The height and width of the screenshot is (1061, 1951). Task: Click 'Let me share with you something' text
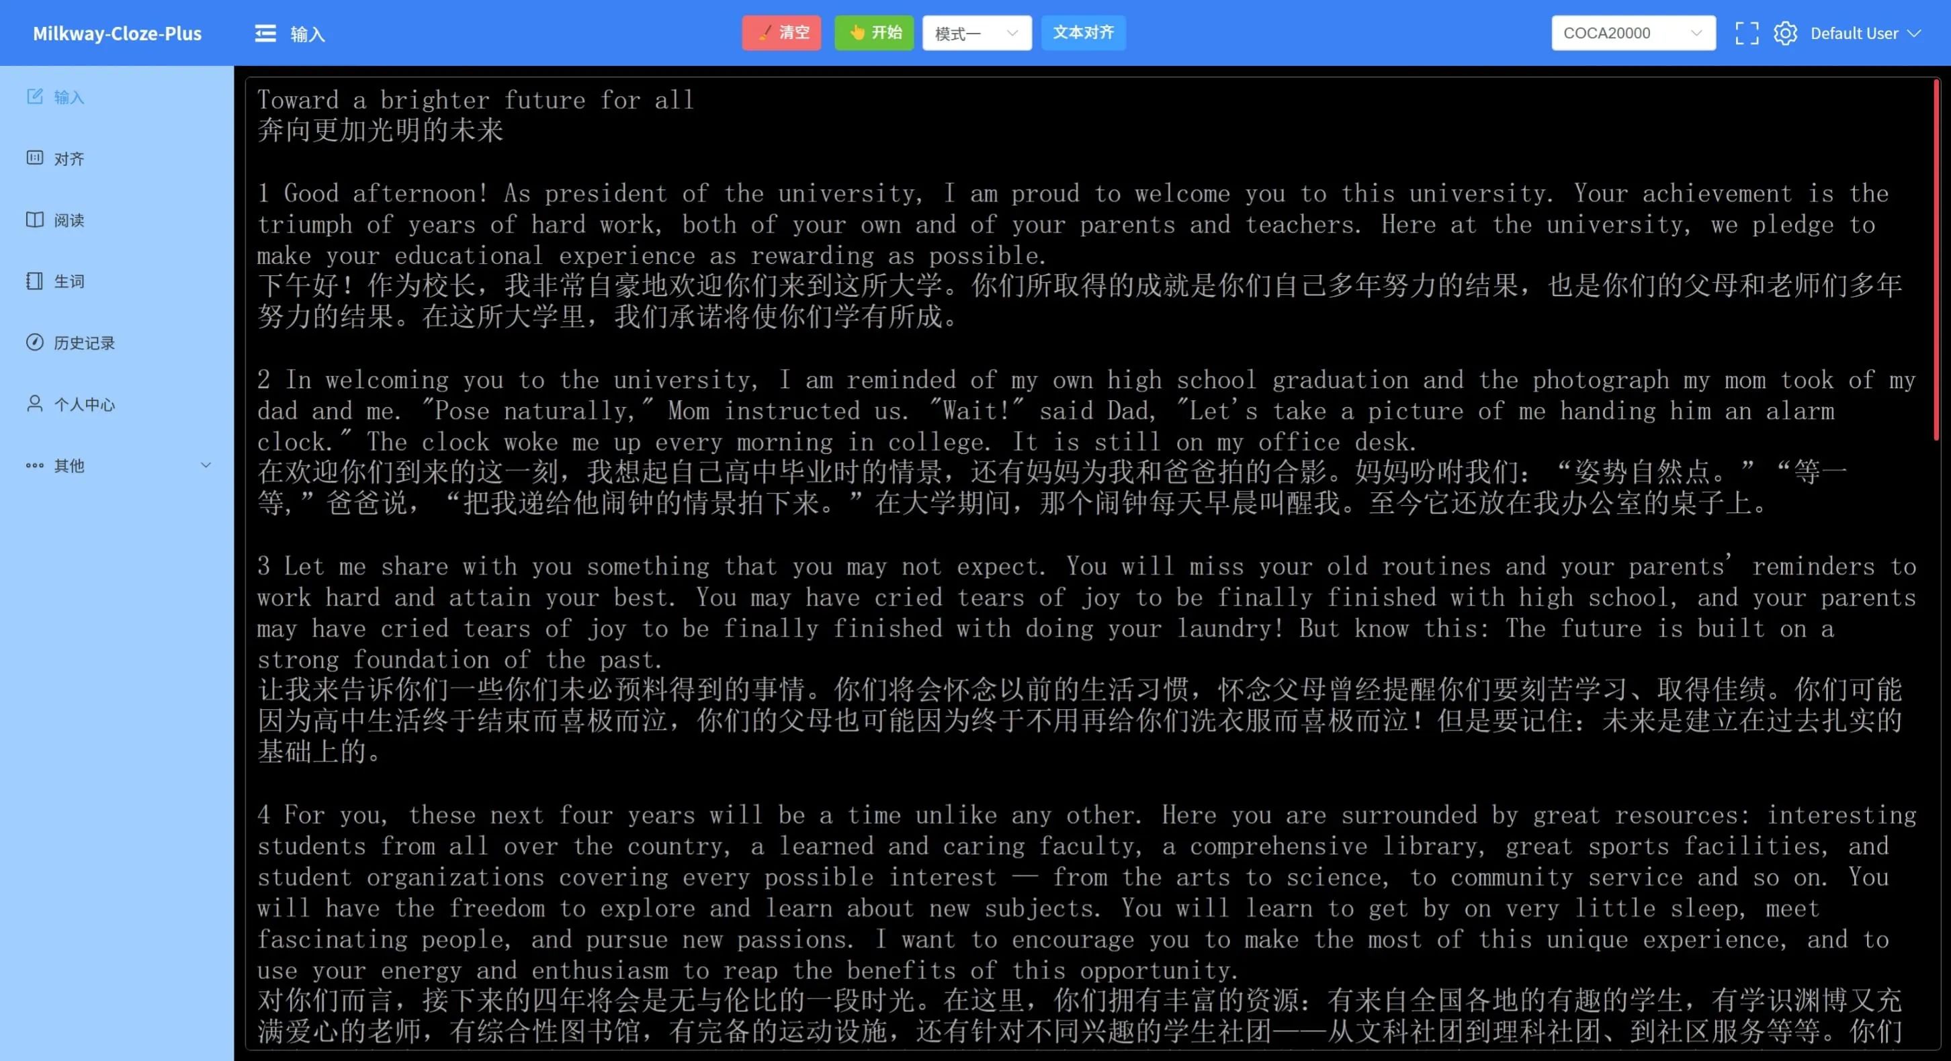point(497,566)
